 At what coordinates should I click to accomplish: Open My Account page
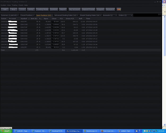[75, 9]
